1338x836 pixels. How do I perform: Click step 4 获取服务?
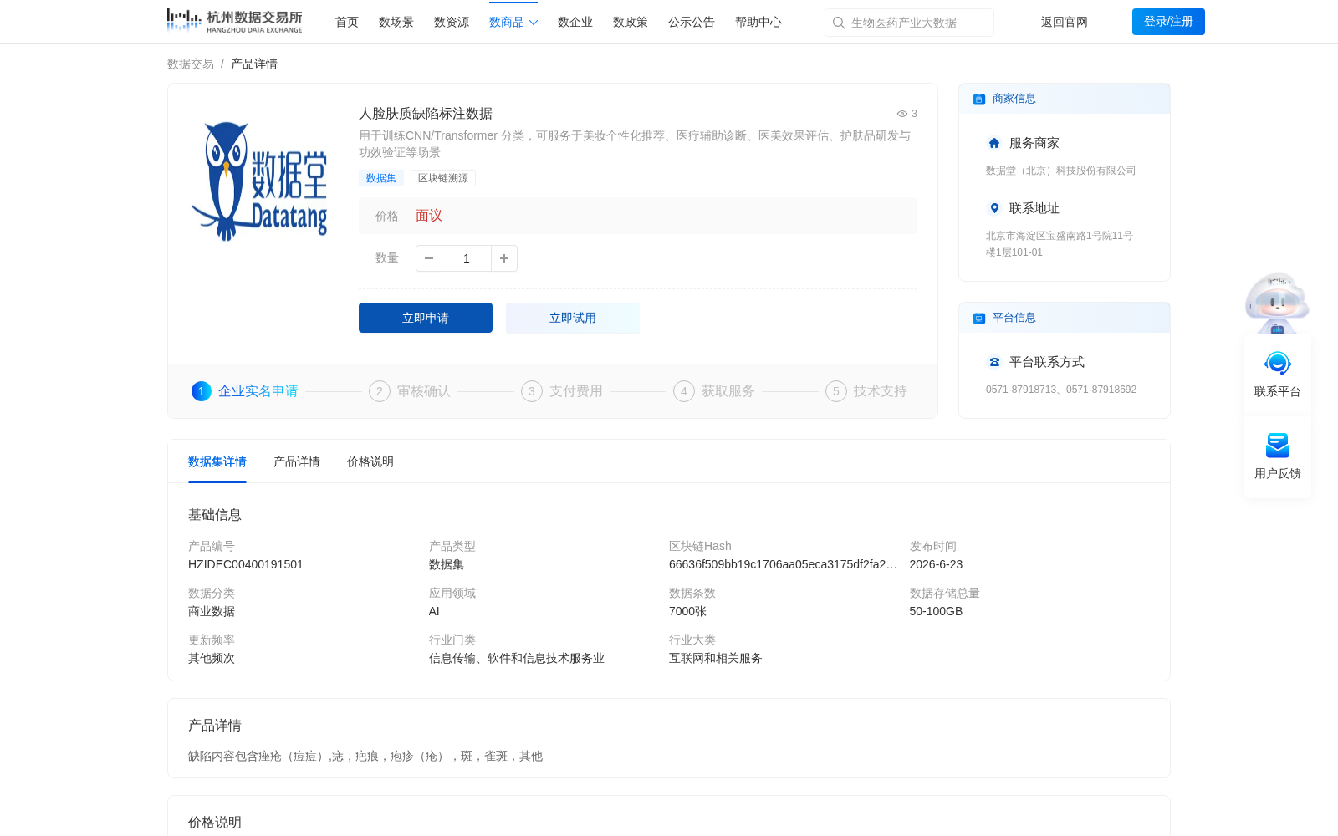point(714,391)
